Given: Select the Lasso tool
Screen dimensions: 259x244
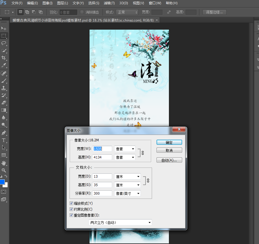Looking at the screenshot, I should click(4, 43).
